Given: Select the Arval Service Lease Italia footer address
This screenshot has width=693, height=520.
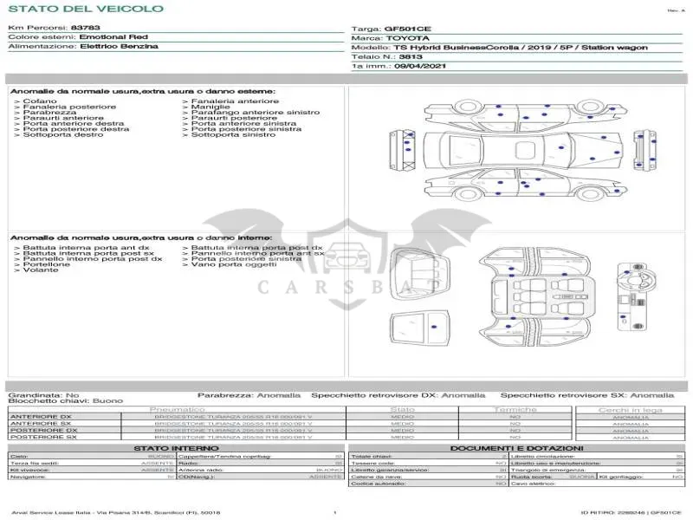Looking at the screenshot, I should click(x=116, y=513).
